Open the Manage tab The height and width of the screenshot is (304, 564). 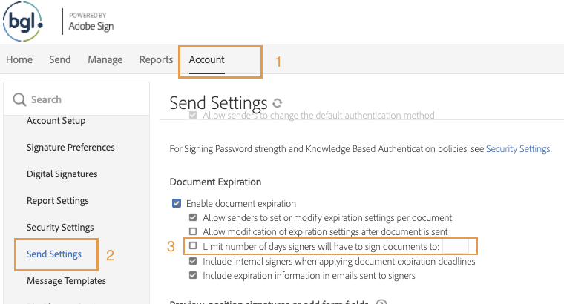point(105,60)
